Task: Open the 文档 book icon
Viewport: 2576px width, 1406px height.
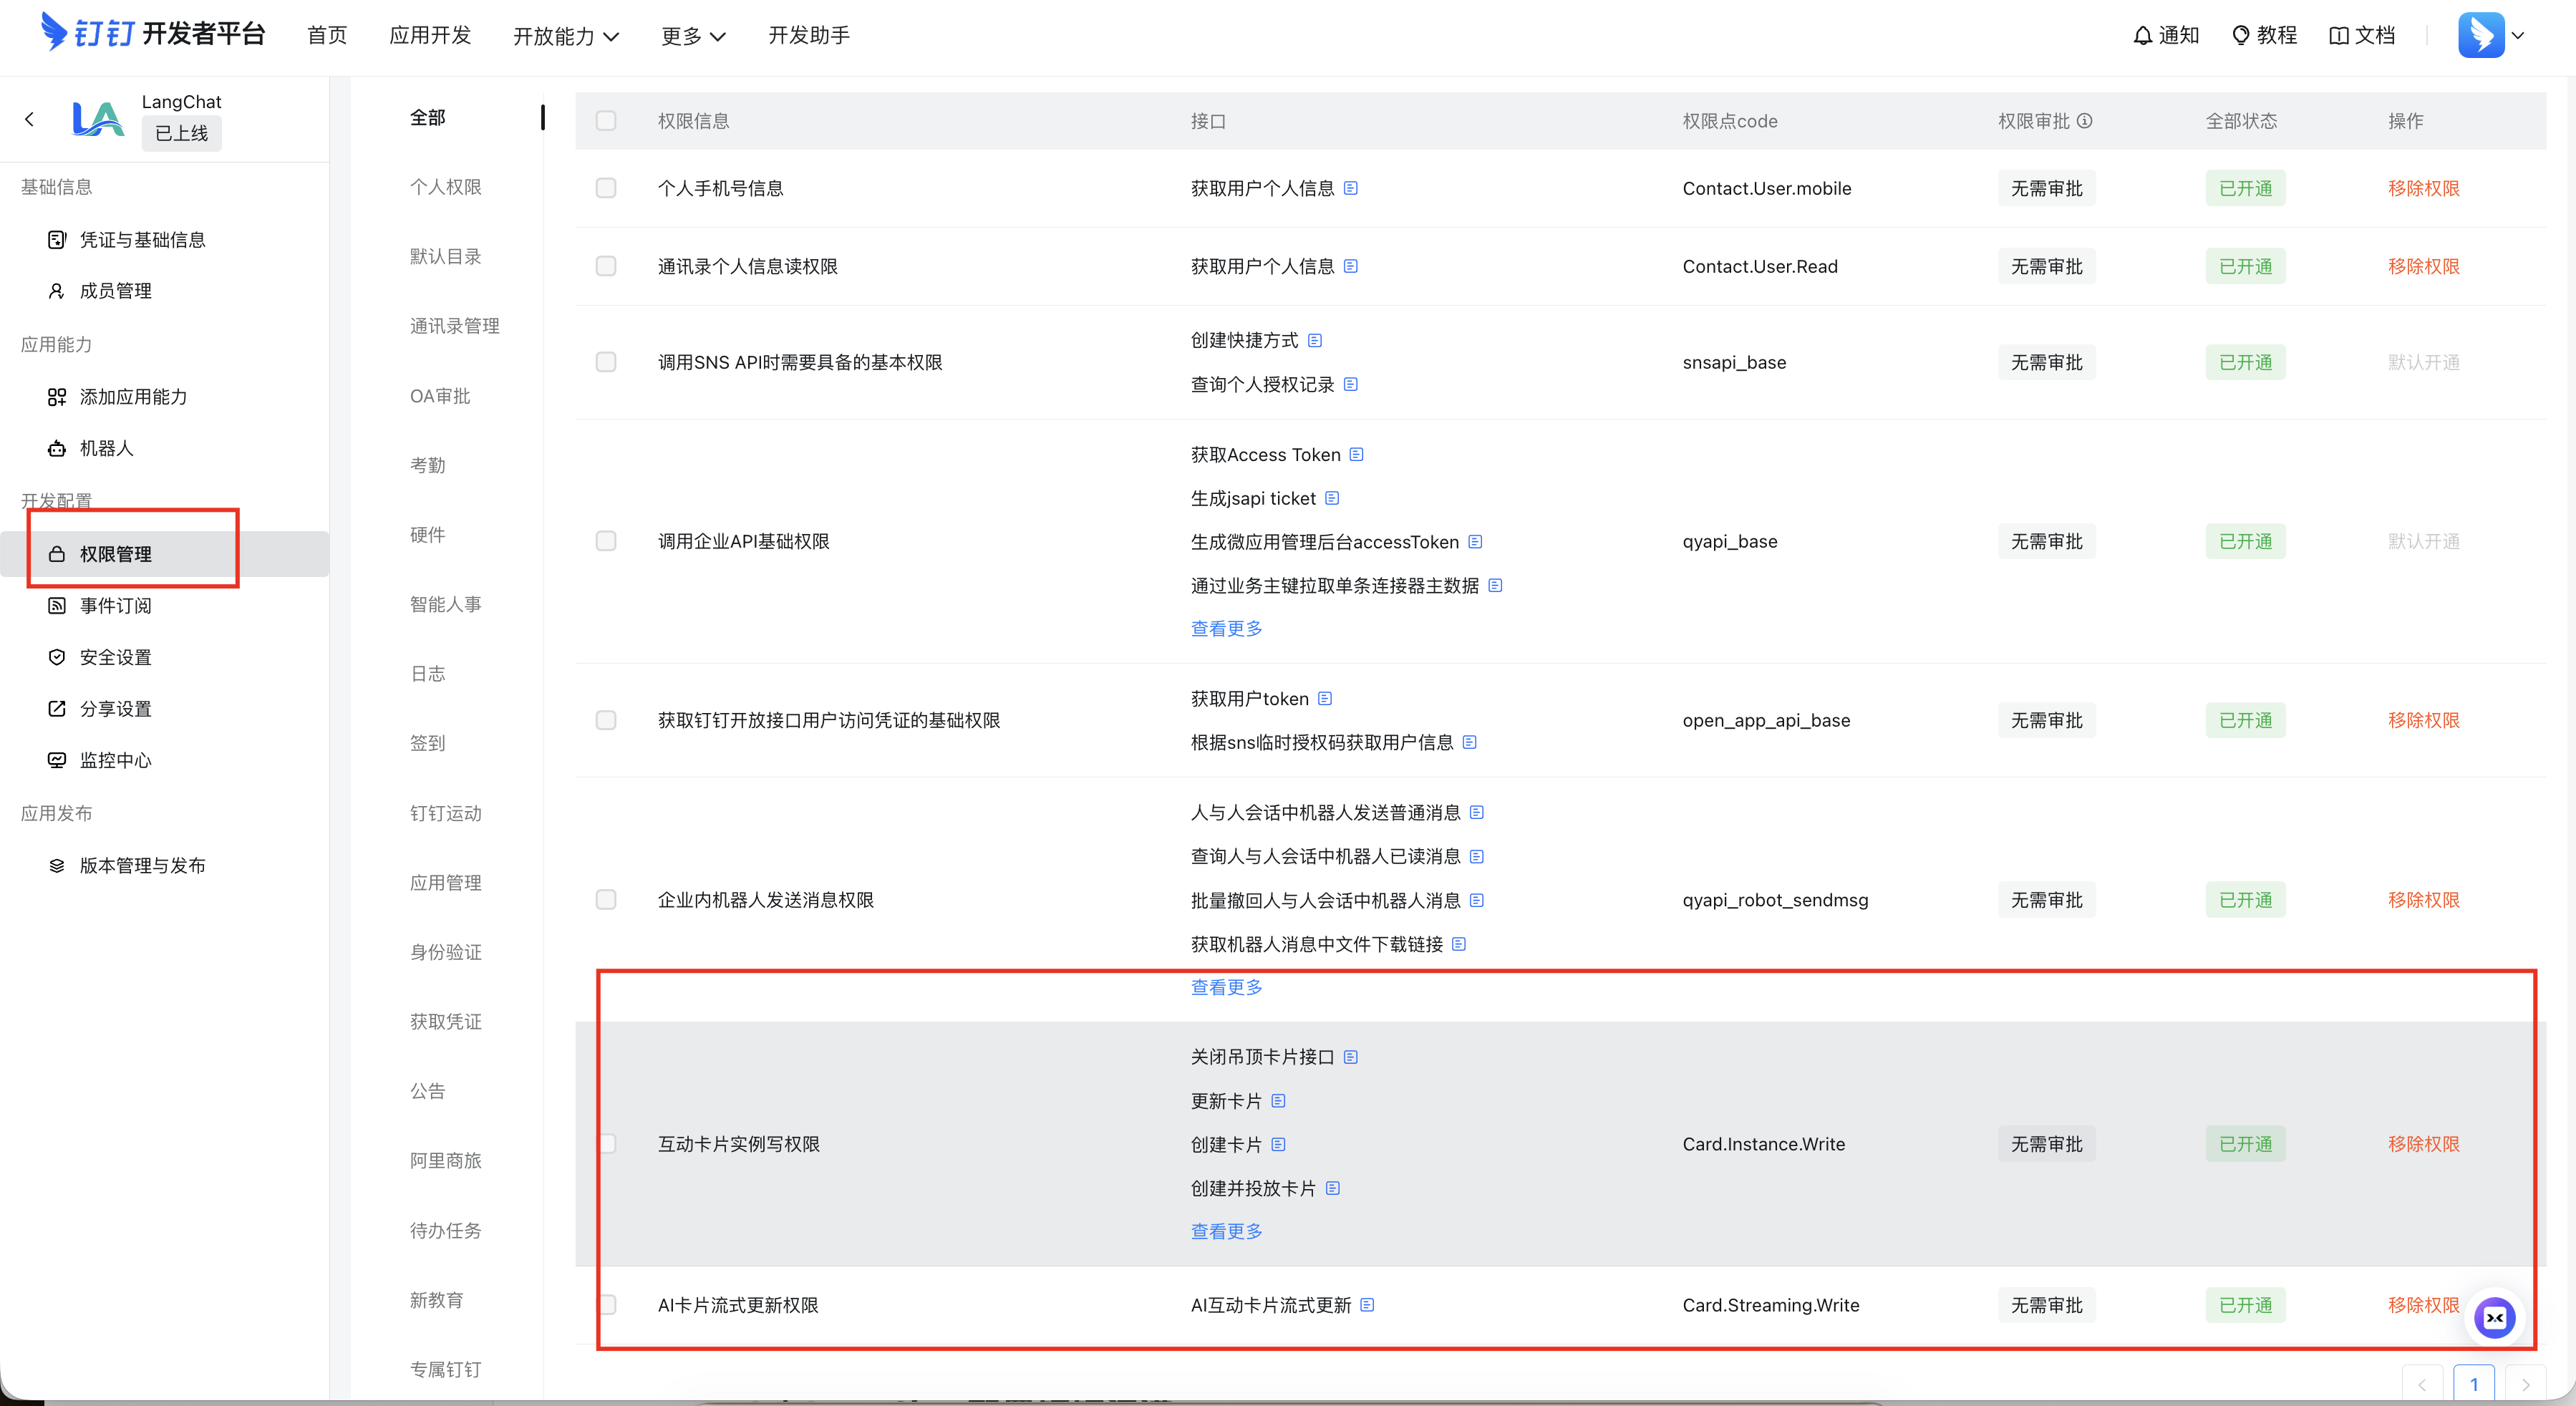Action: (x=2338, y=36)
